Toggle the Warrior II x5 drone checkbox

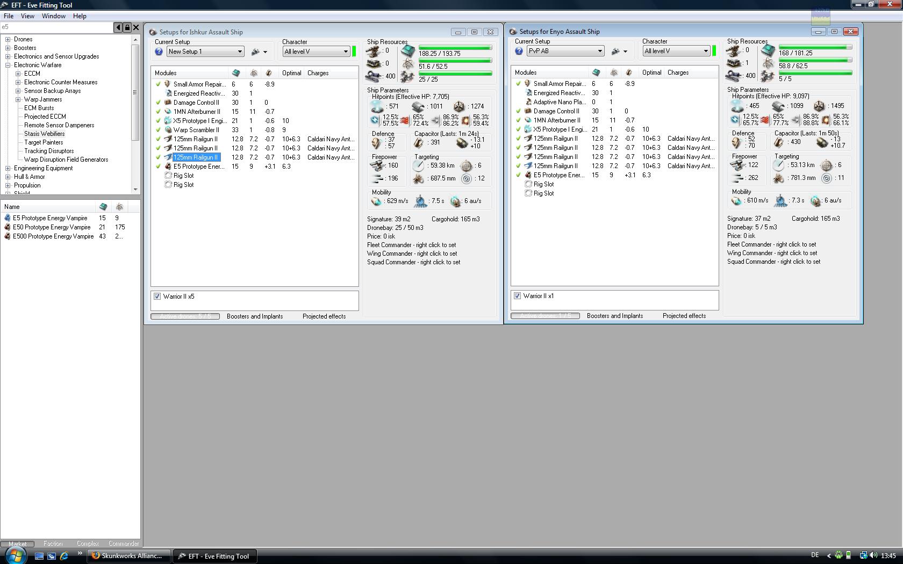pyautogui.click(x=157, y=297)
